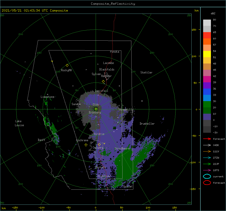
Task: Click the cyan 27ZW arrow legend icon
Action: tap(207, 158)
